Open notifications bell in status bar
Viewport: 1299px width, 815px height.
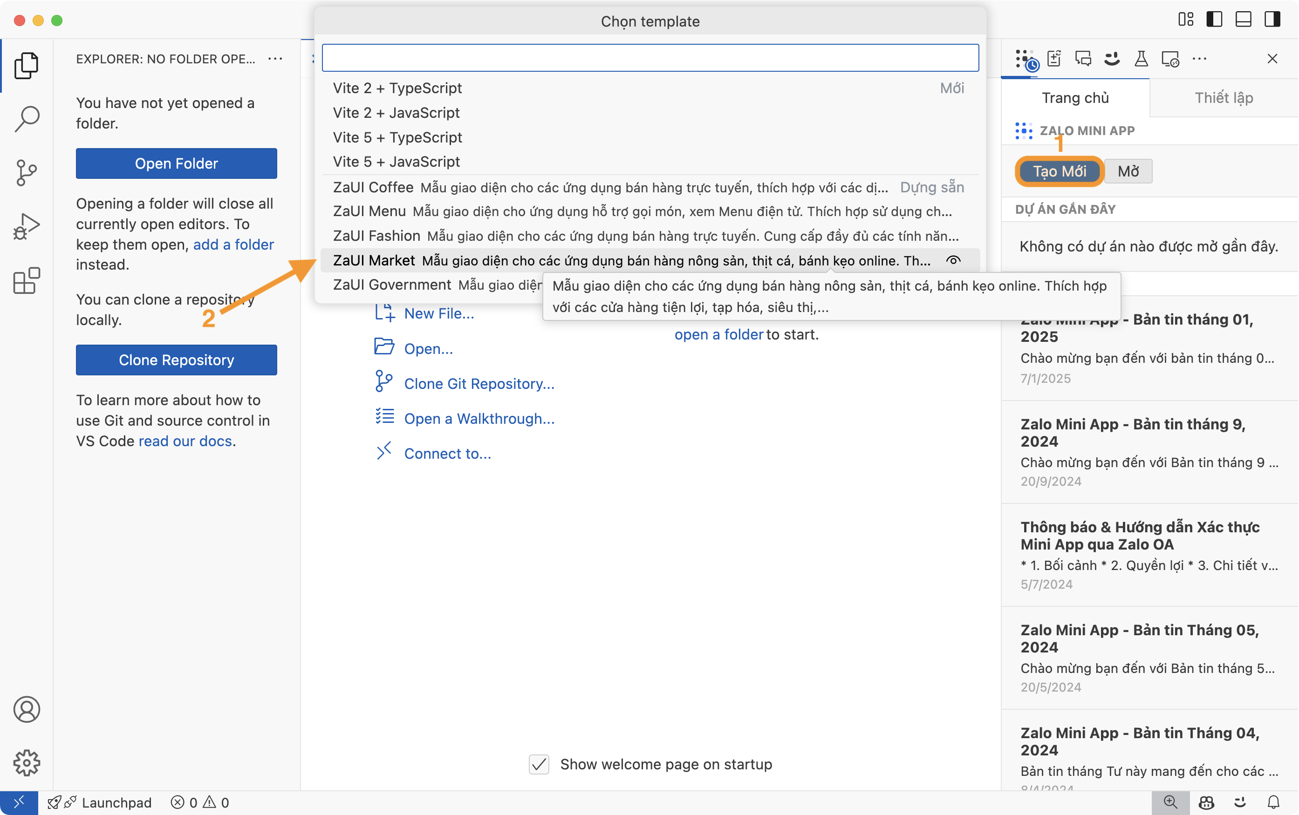click(1274, 802)
